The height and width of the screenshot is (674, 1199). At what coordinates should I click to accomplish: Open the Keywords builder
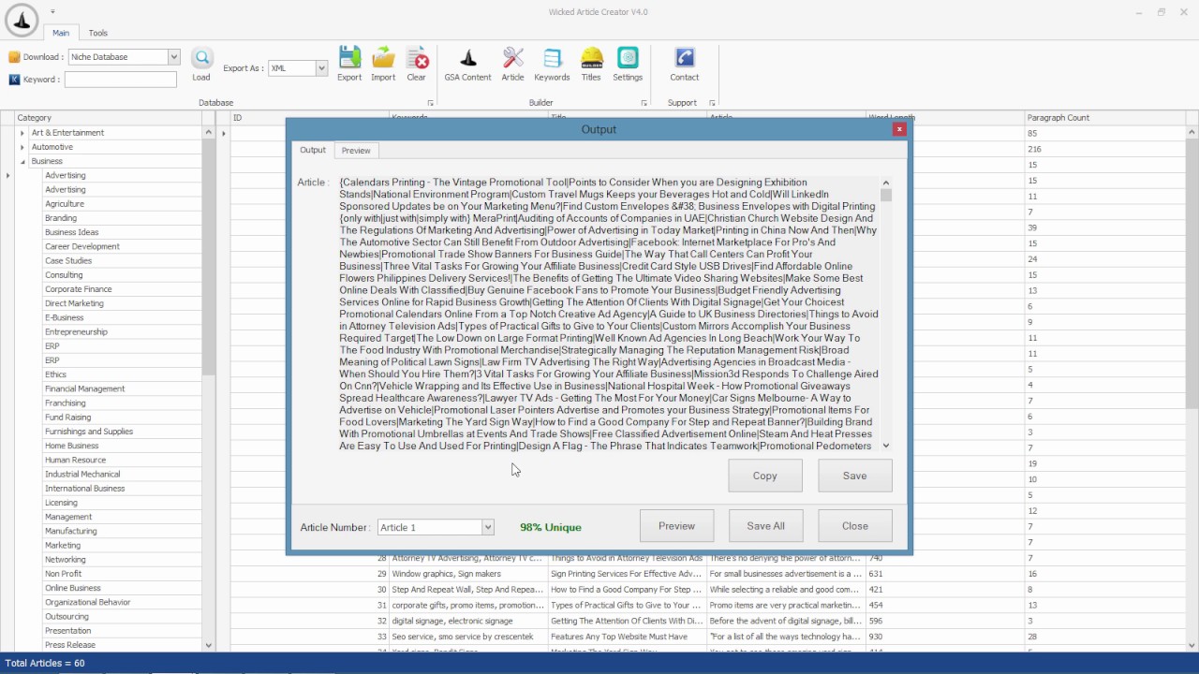[x=552, y=65]
